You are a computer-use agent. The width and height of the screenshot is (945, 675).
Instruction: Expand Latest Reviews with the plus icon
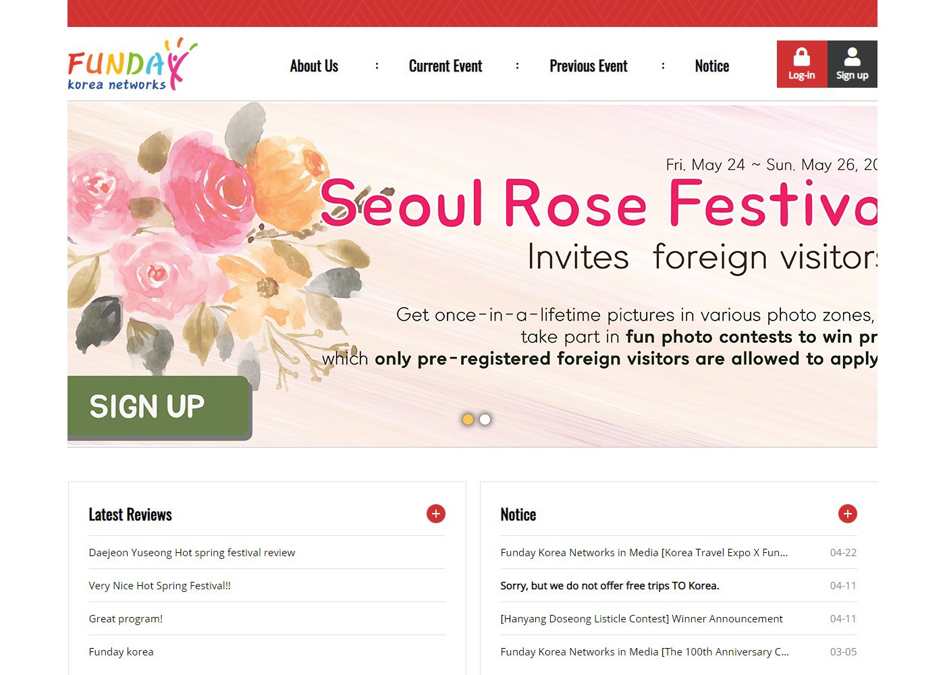[436, 514]
